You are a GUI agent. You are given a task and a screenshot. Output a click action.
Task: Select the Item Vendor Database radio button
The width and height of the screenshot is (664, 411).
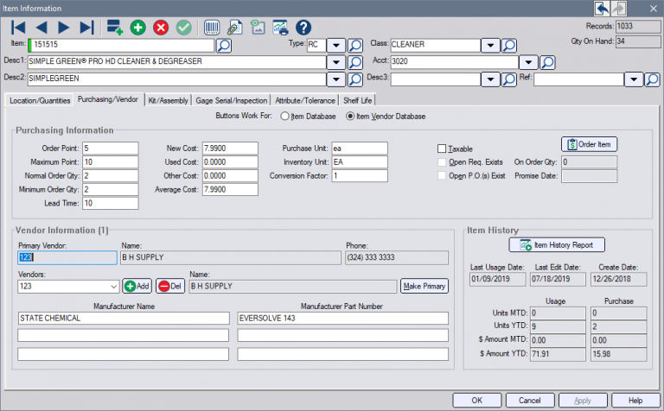pos(350,117)
